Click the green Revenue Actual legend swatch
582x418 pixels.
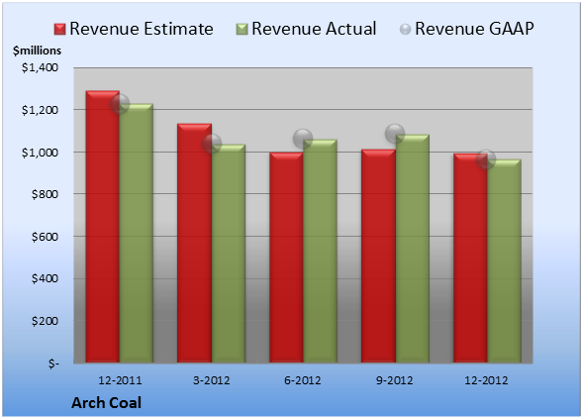[242, 30]
